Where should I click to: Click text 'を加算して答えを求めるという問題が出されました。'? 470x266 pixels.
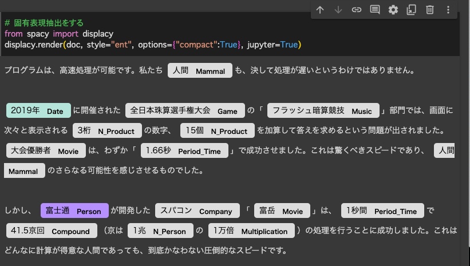tap(351, 130)
